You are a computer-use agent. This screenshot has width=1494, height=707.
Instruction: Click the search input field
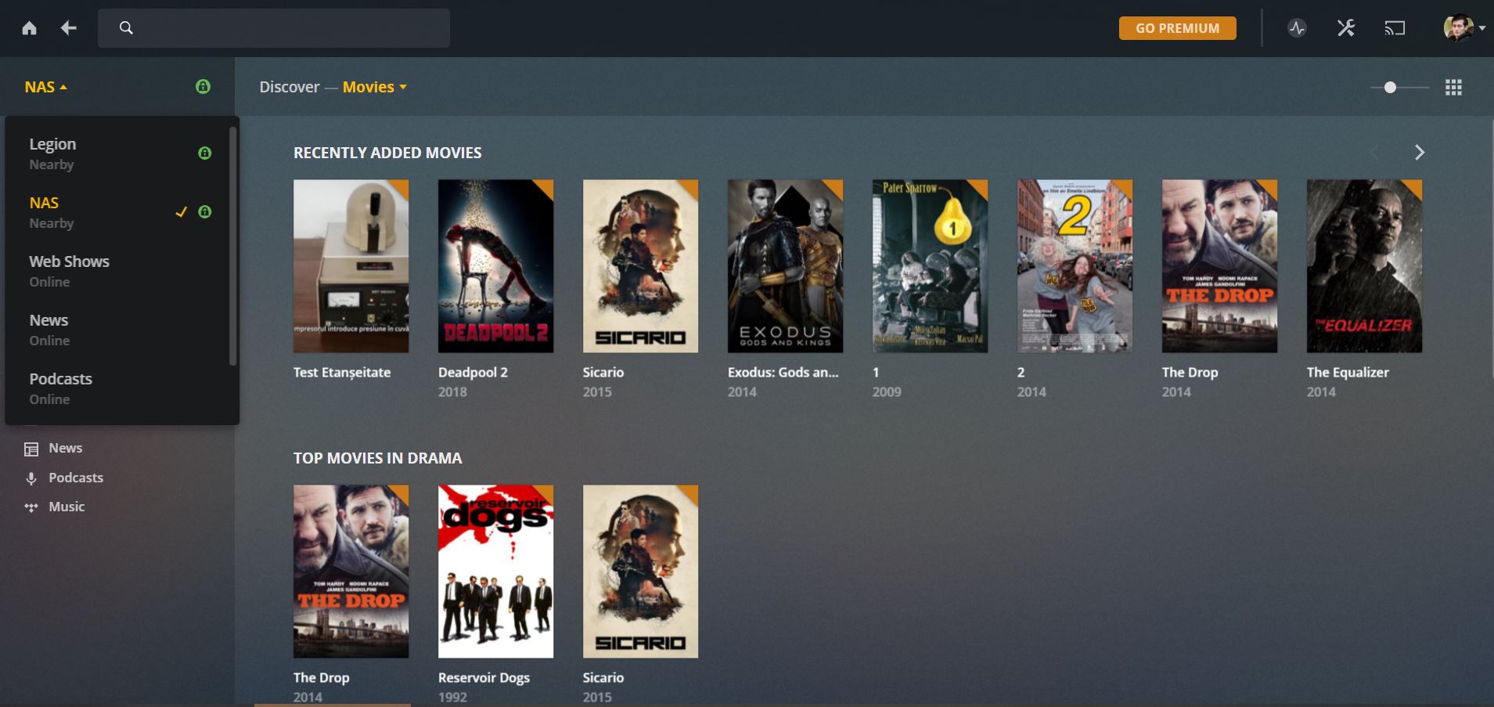pos(274,28)
